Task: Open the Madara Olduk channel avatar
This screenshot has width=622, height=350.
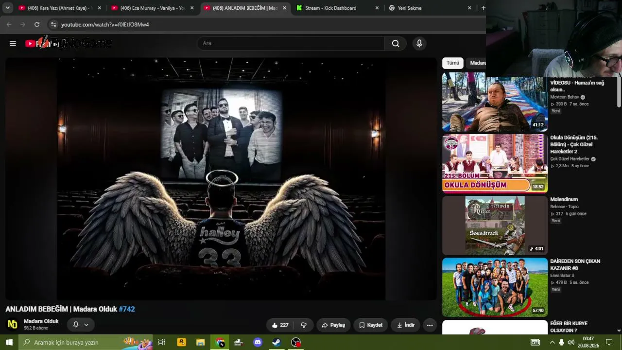Action: coord(12,324)
